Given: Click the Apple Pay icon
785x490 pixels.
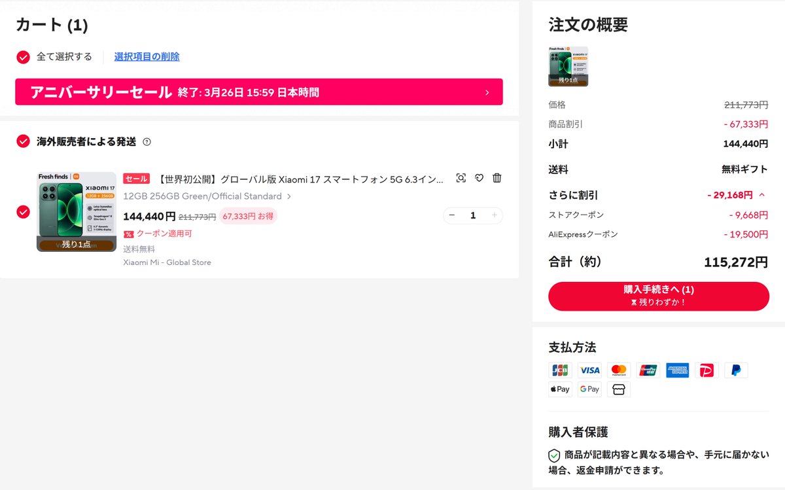Looking at the screenshot, I should pyautogui.click(x=560, y=389).
